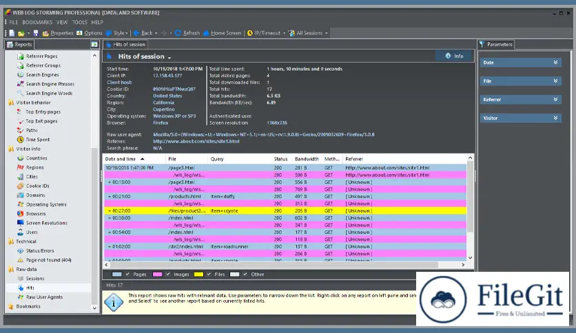This screenshot has height=333, width=576.
Task: Click the Domains report icon
Action: click(x=21, y=195)
